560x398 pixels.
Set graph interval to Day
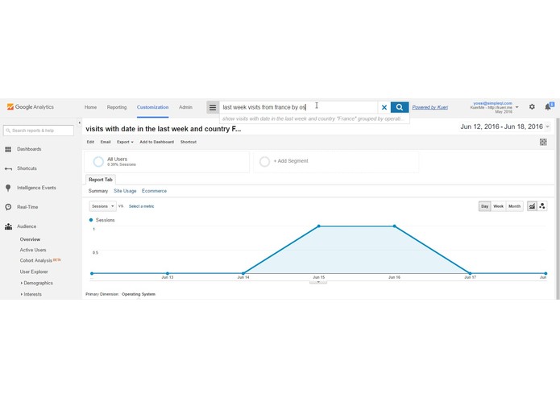tap(484, 206)
